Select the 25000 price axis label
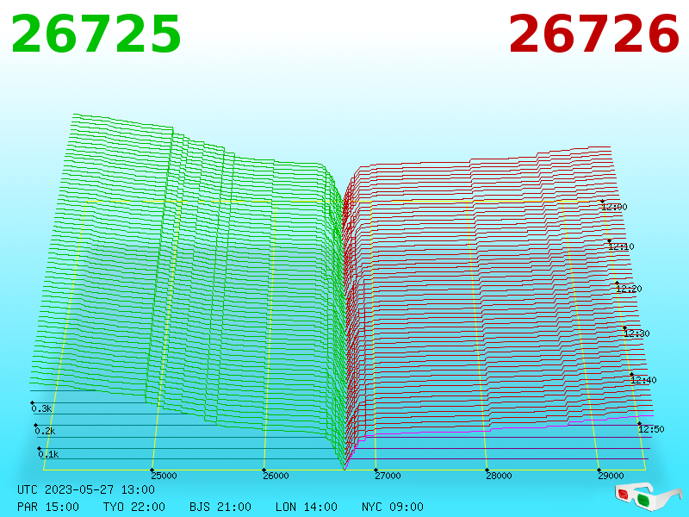This screenshot has height=517, width=689. (x=164, y=476)
